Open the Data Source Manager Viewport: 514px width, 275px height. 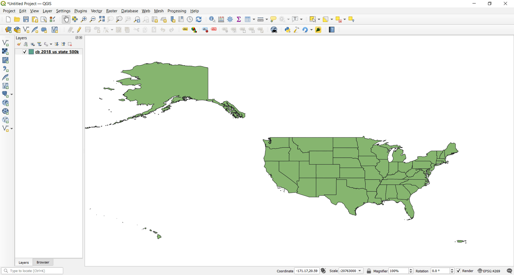coord(8,30)
